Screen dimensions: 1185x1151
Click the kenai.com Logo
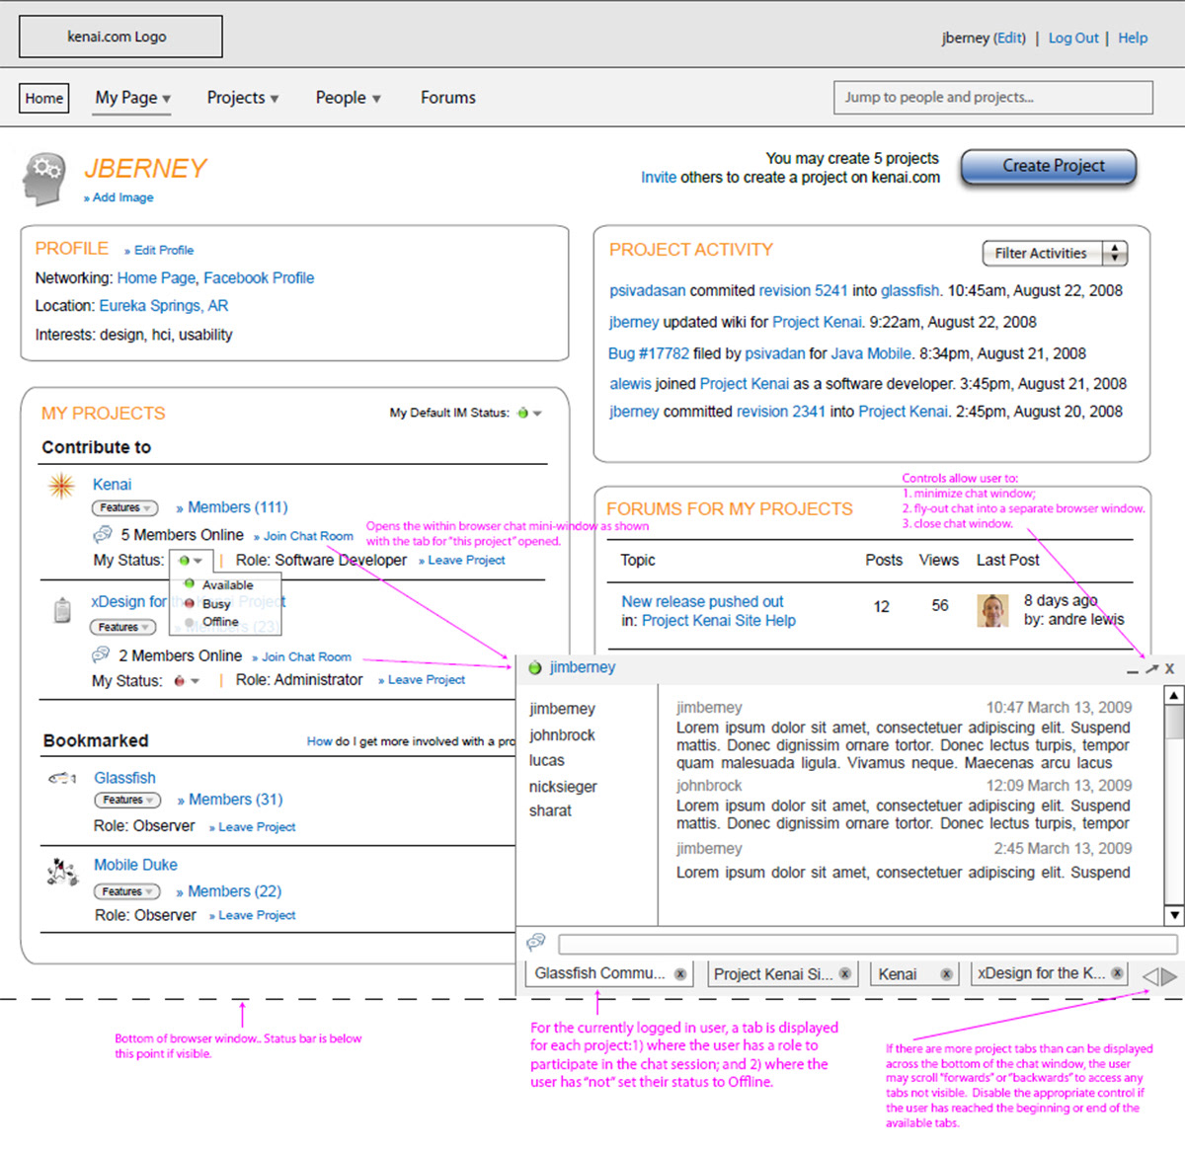click(120, 37)
